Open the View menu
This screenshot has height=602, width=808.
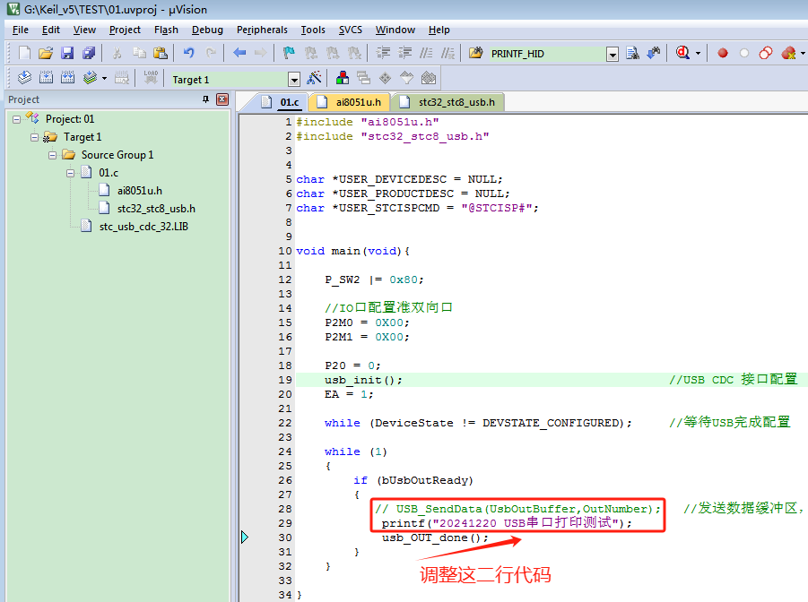tap(84, 30)
